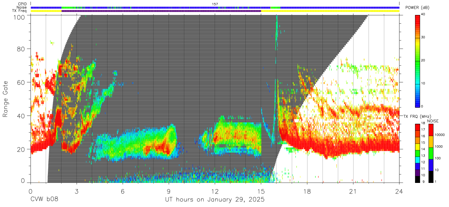Select the yellow 1000 band in the noise colorbar
The height and width of the screenshot is (207, 449).
431,142
